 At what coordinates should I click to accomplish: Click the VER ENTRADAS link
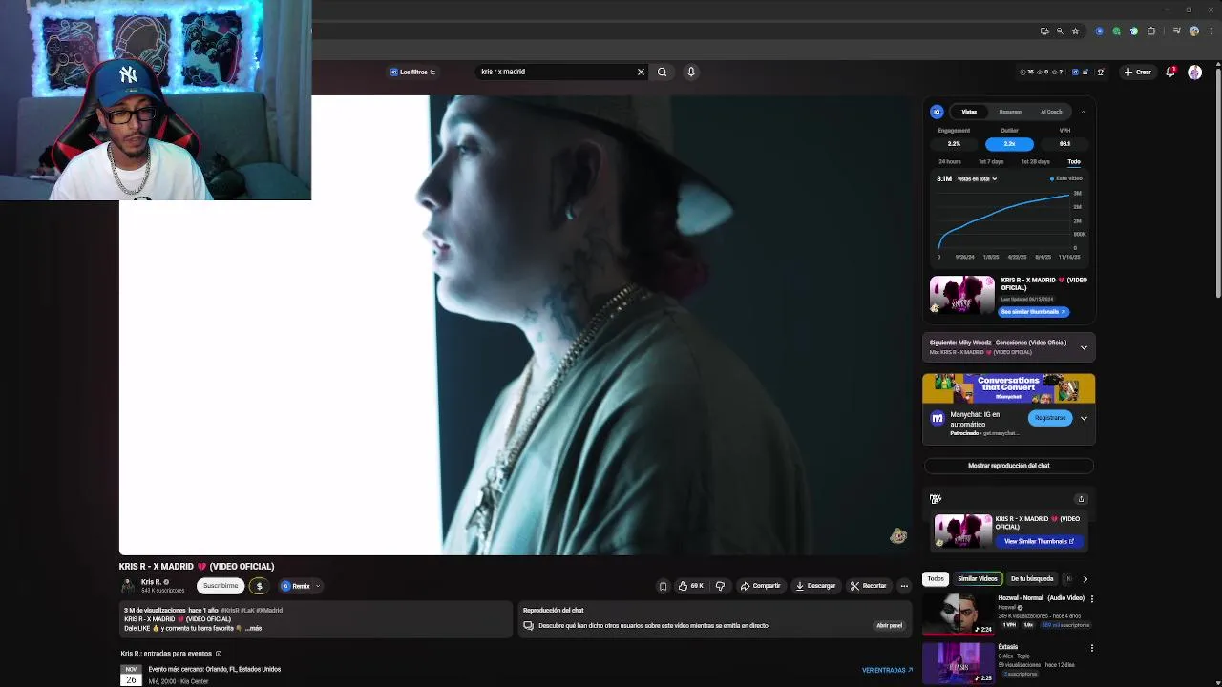(x=887, y=670)
